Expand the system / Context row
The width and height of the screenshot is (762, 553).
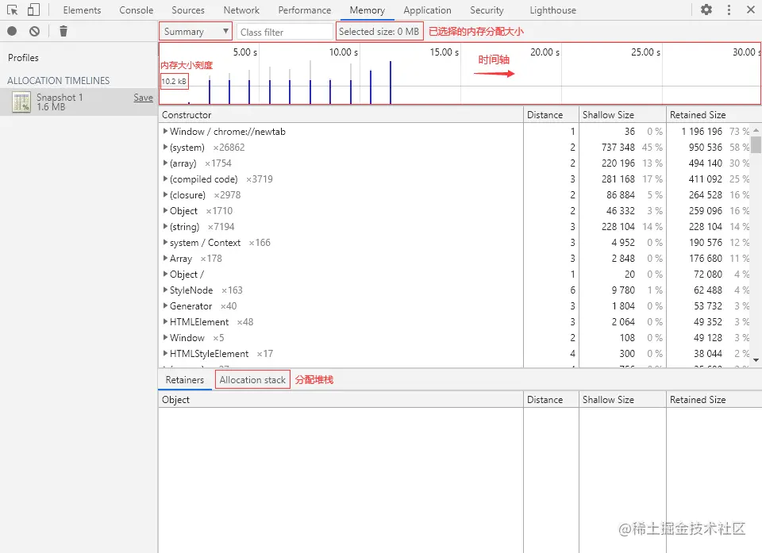click(165, 243)
